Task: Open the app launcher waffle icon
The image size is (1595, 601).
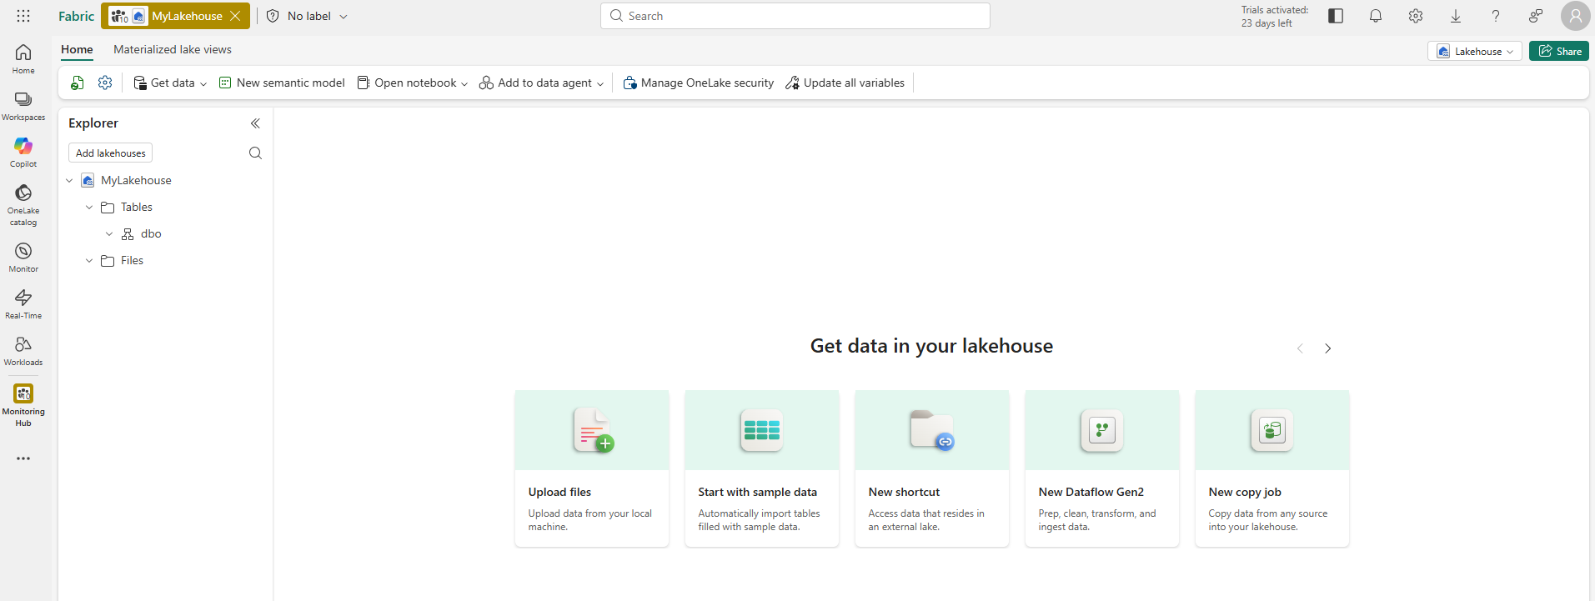Action: (23, 16)
